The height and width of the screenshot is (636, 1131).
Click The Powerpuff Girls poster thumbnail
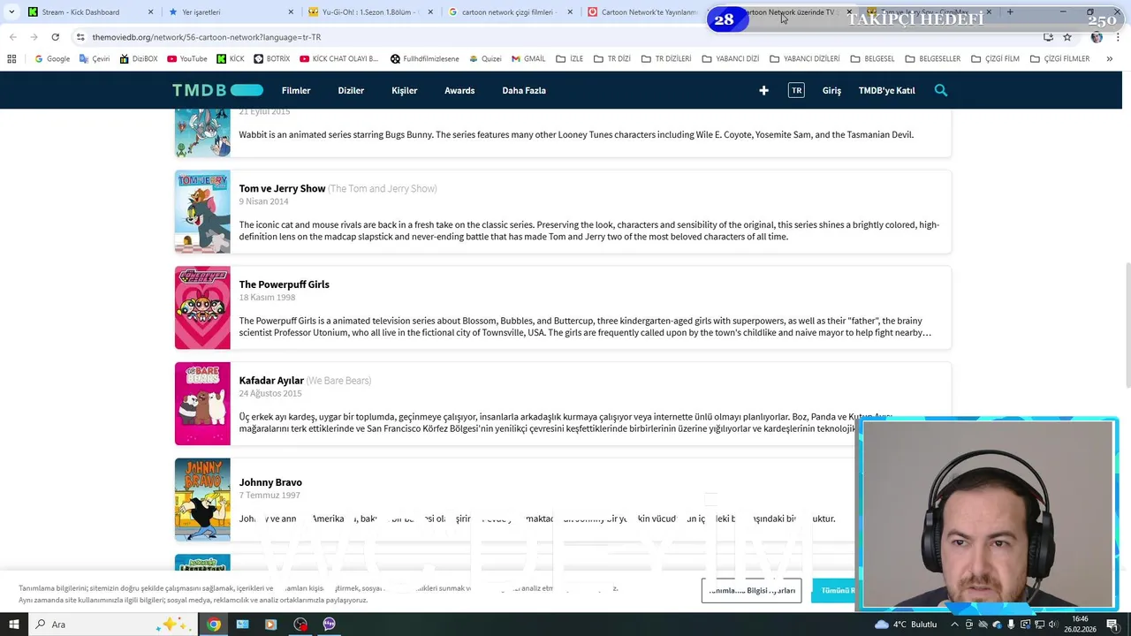202,307
